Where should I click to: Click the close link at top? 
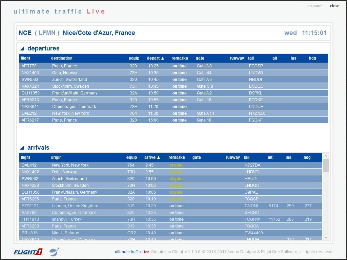[334, 6]
